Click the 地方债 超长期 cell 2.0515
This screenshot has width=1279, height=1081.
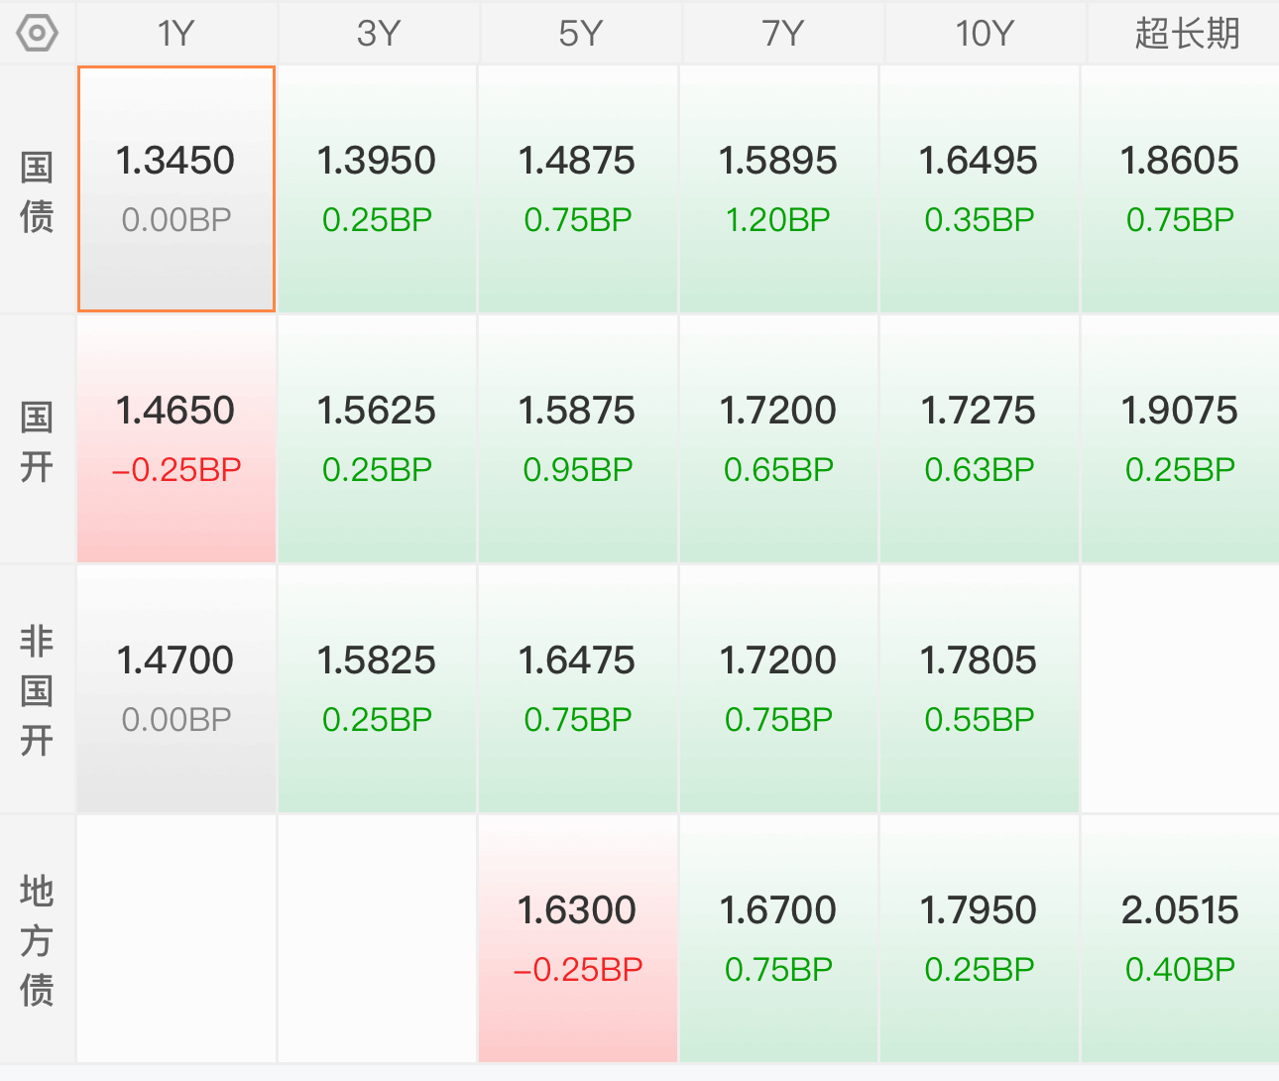1180,939
